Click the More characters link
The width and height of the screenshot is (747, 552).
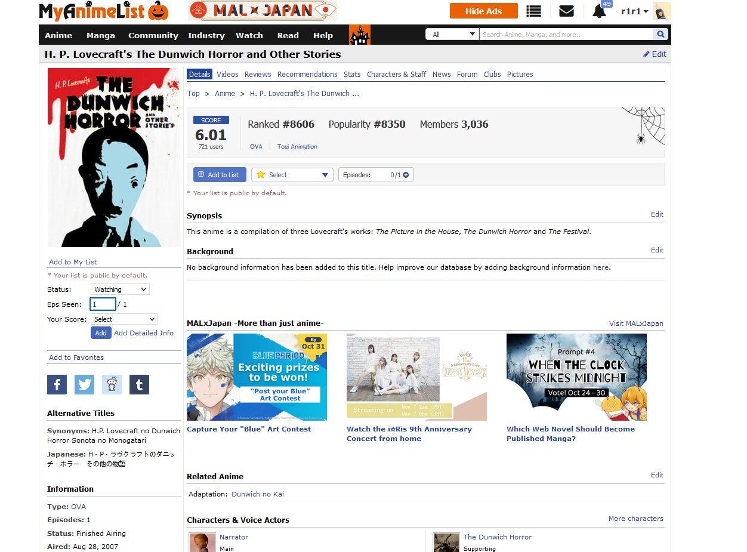pyautogui.click(x=636, y=519)
